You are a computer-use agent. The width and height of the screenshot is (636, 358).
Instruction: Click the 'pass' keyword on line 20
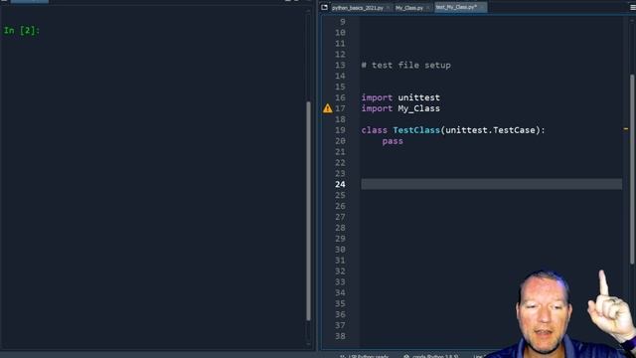click(393, 141)
